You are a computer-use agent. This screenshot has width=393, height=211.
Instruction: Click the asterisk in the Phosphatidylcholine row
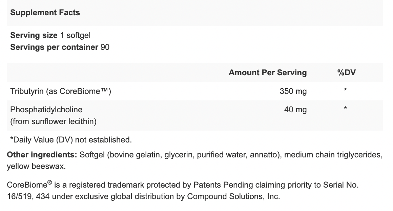pyautogui.click(x=345, y=109)
